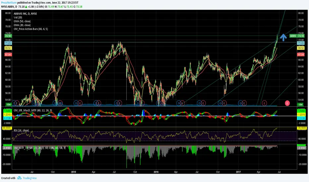
Task: Click the +1.84 (+2.58%) change value
Action: [x=36, y=7]
